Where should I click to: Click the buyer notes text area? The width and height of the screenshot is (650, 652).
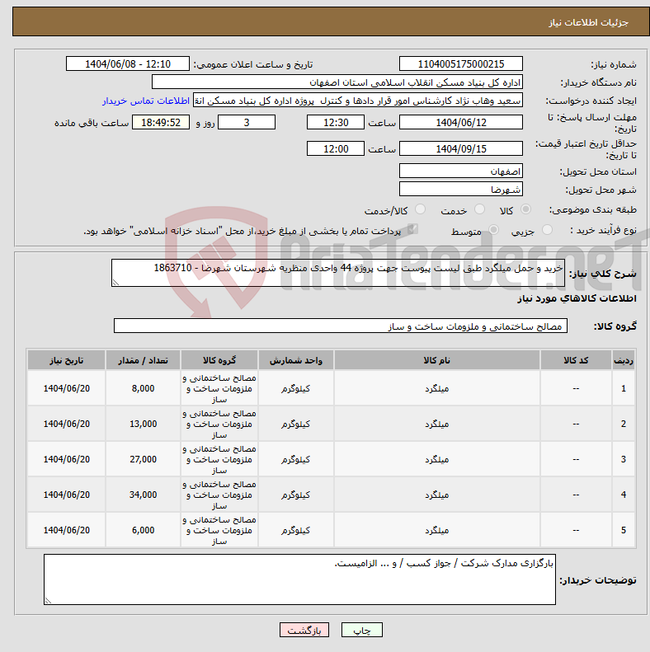[299, 579]
